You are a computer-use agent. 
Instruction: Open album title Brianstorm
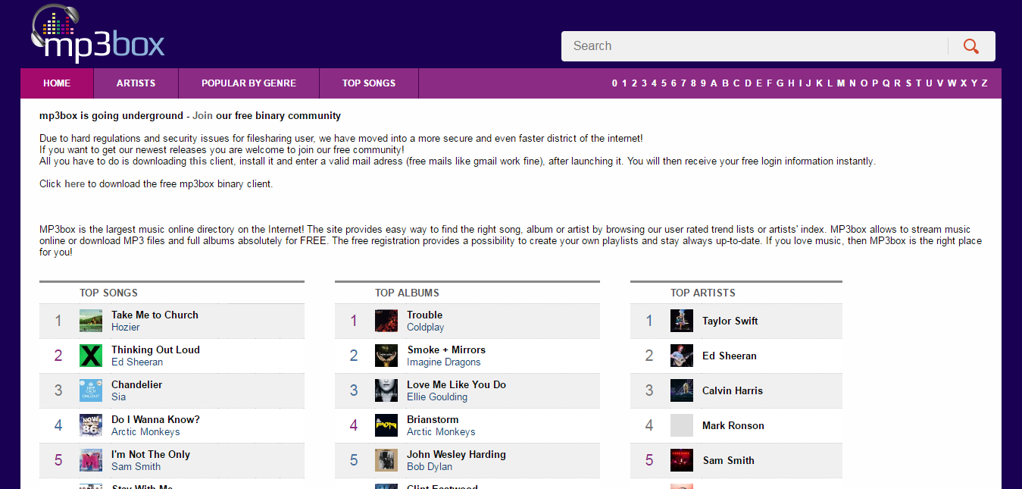click(x=433, y=419)
